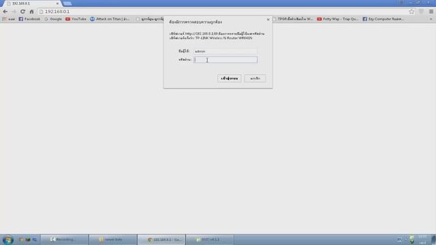Open the browser home page icon
This screenshot has height=245, width=436.
[31, 12]
